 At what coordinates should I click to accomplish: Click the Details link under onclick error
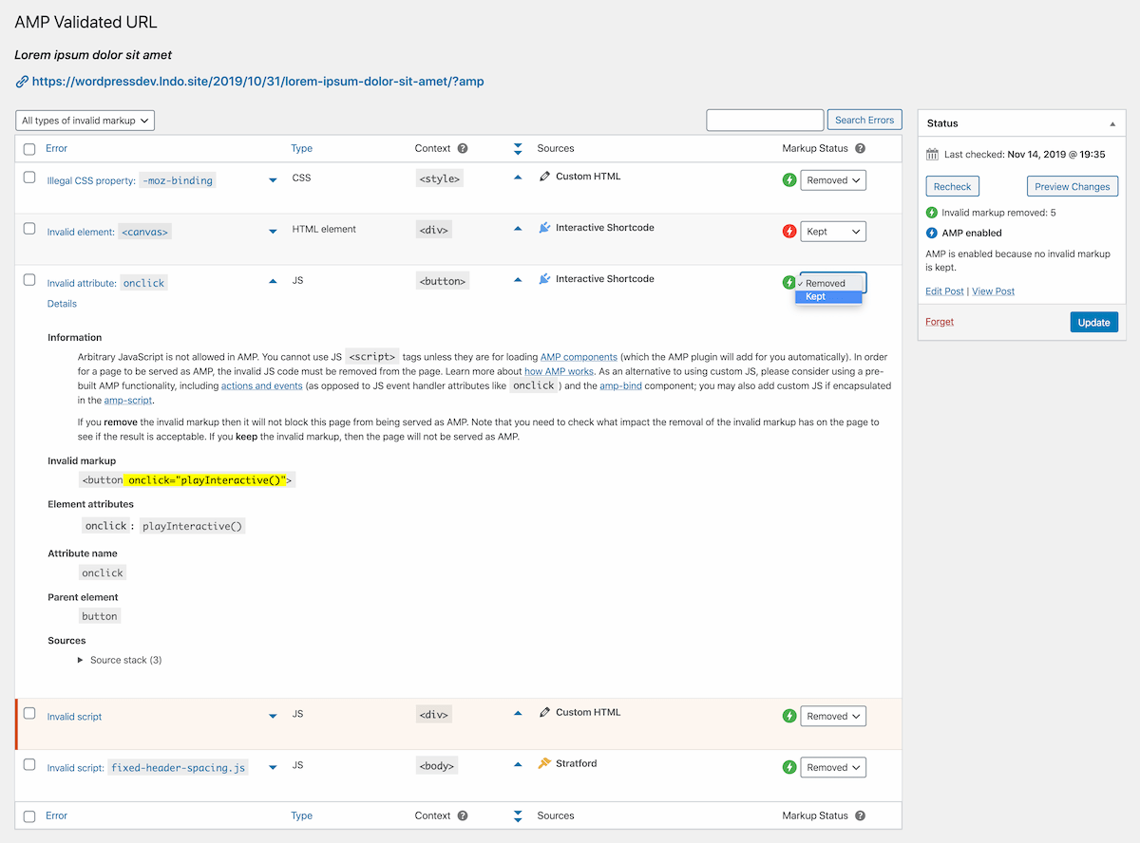coord(62,304)
